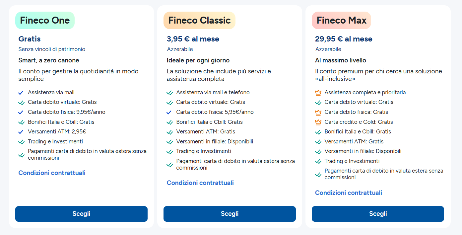
Task: Open Condizioni contrattuali for Fineco One
Action: pyautogui.click(x=52, y=173)
